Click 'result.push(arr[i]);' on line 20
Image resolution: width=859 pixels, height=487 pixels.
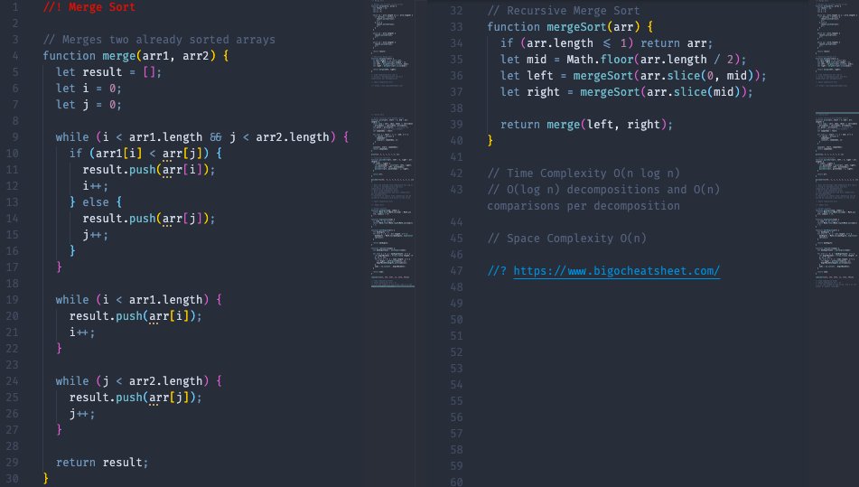tap(135, 316)
